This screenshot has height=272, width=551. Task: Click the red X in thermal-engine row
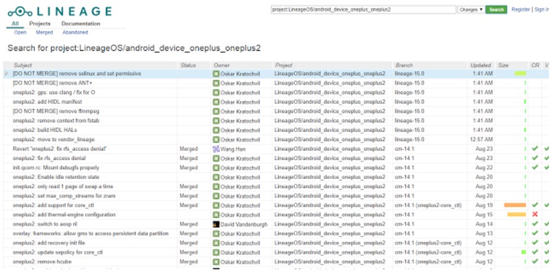pyautogui.click(x=535, y=215)
